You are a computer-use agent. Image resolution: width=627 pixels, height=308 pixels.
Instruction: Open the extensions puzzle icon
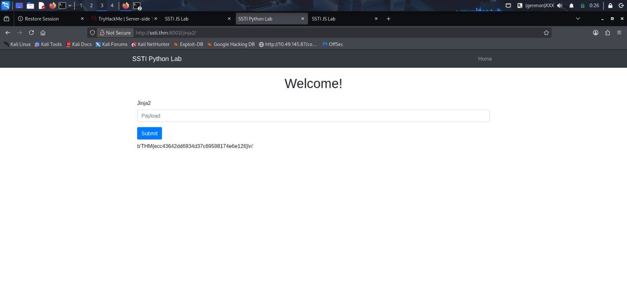608,33
